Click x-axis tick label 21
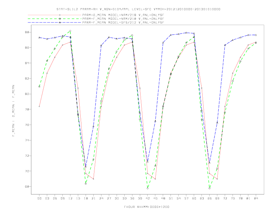The width and height of the screenshot is (279, 216). click(x=93, y=198)
